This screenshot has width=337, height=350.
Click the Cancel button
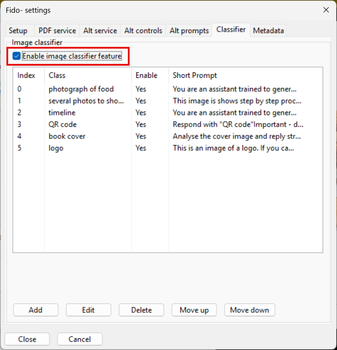[x=80, y=339]
